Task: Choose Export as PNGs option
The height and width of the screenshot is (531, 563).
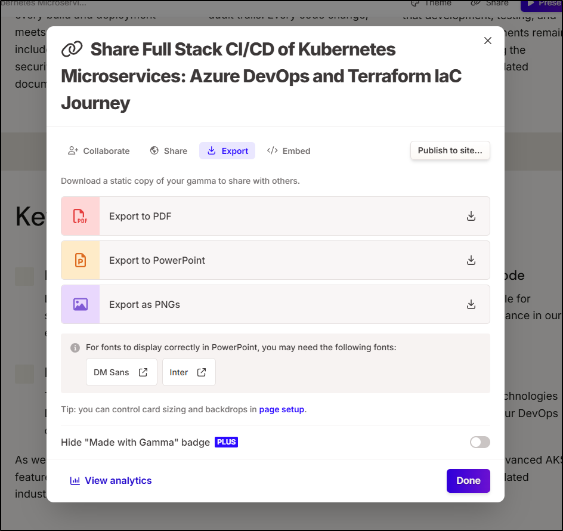Action: [276, 305]
